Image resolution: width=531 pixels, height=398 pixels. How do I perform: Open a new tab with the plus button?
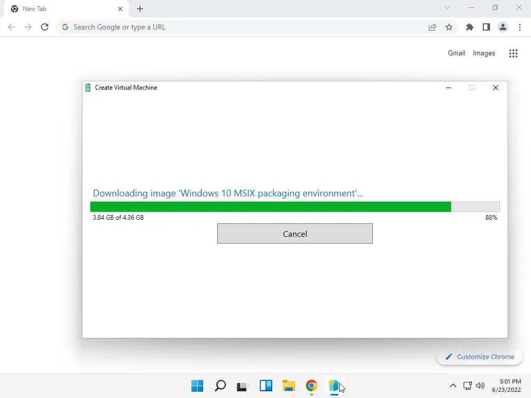[x=140, y=9]
